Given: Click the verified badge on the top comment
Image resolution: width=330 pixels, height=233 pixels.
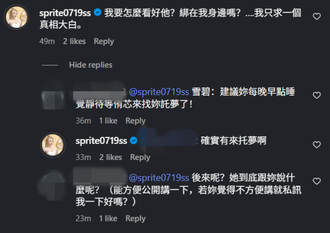Looking at the screenshot, I should tap(97, 13).
